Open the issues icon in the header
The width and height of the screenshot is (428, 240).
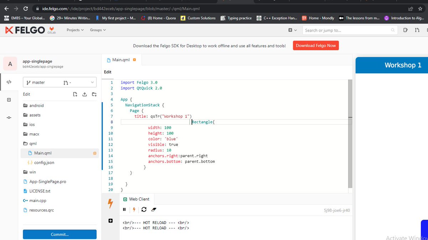pyautogui.click(x=406, y=30)
